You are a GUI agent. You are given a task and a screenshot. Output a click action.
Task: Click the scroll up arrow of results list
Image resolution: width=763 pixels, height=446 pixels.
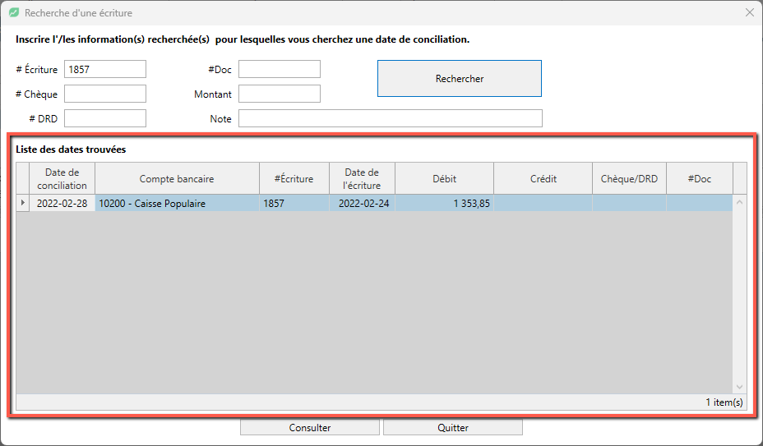[740, 202]
